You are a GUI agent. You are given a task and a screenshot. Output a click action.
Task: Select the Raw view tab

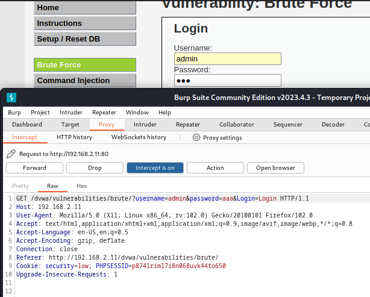(52, 186)
